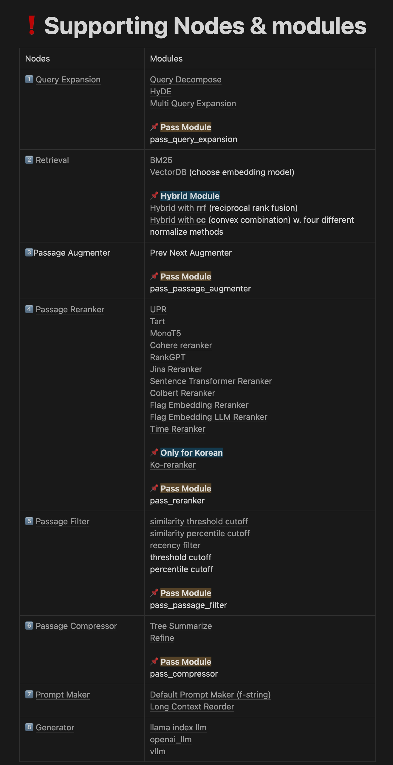
Task: Follow the VectorDB link
Action: (x=168, y=172)
